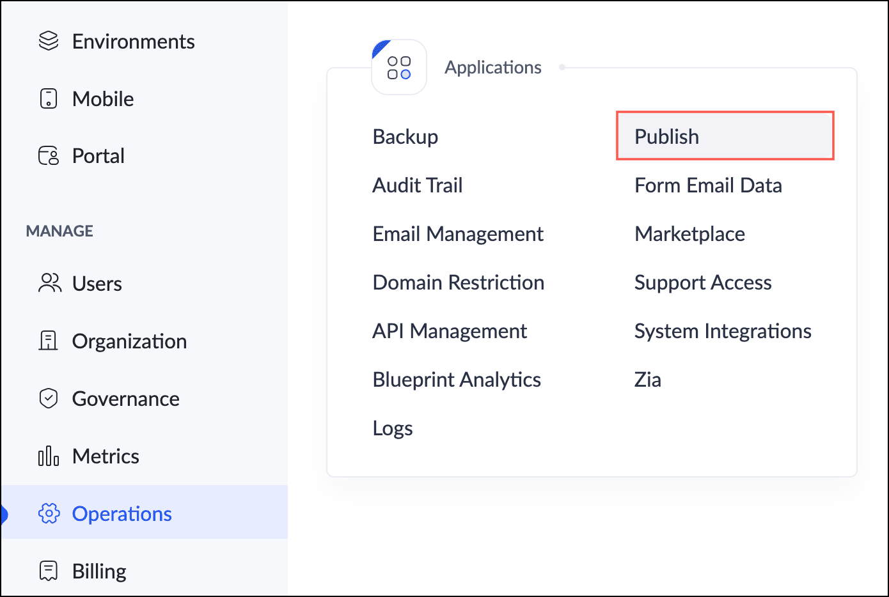Select Domain Restriction

[458, 283]
